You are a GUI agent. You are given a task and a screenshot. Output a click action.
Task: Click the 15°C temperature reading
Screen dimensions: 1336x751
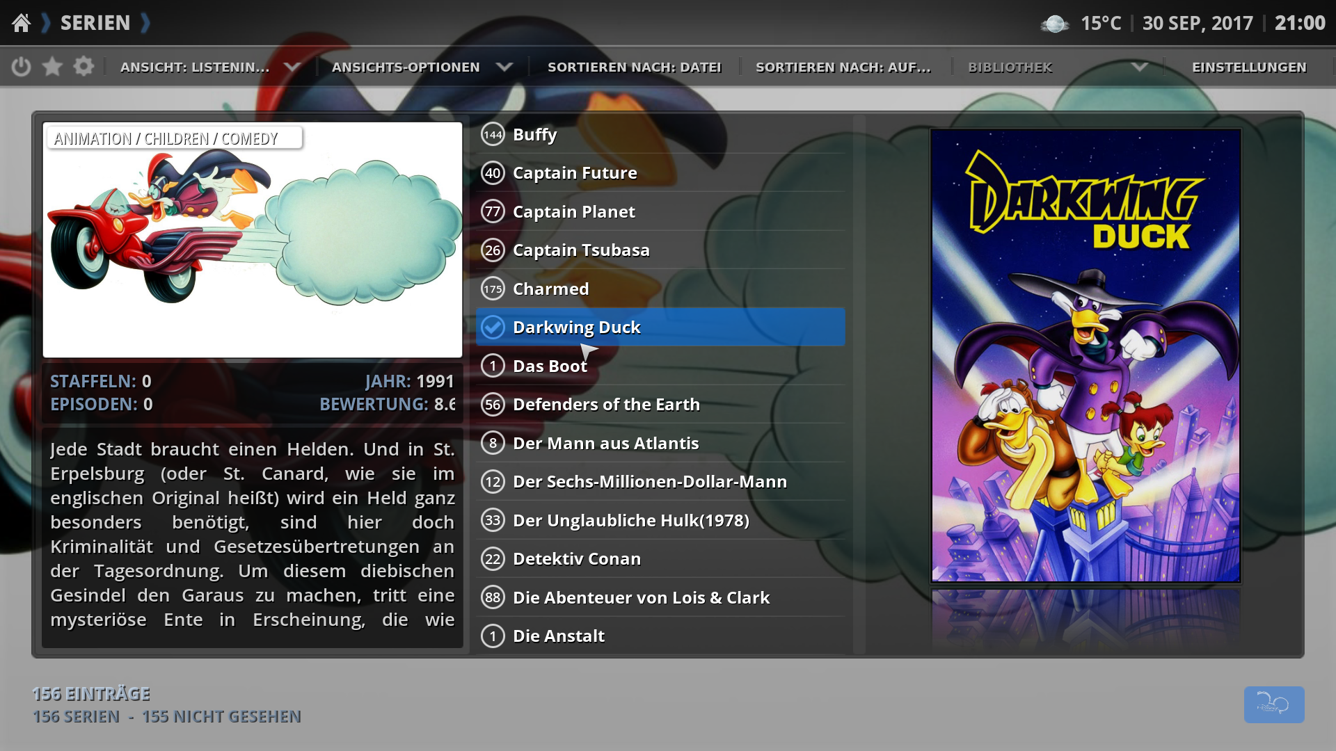[1101, 24]
